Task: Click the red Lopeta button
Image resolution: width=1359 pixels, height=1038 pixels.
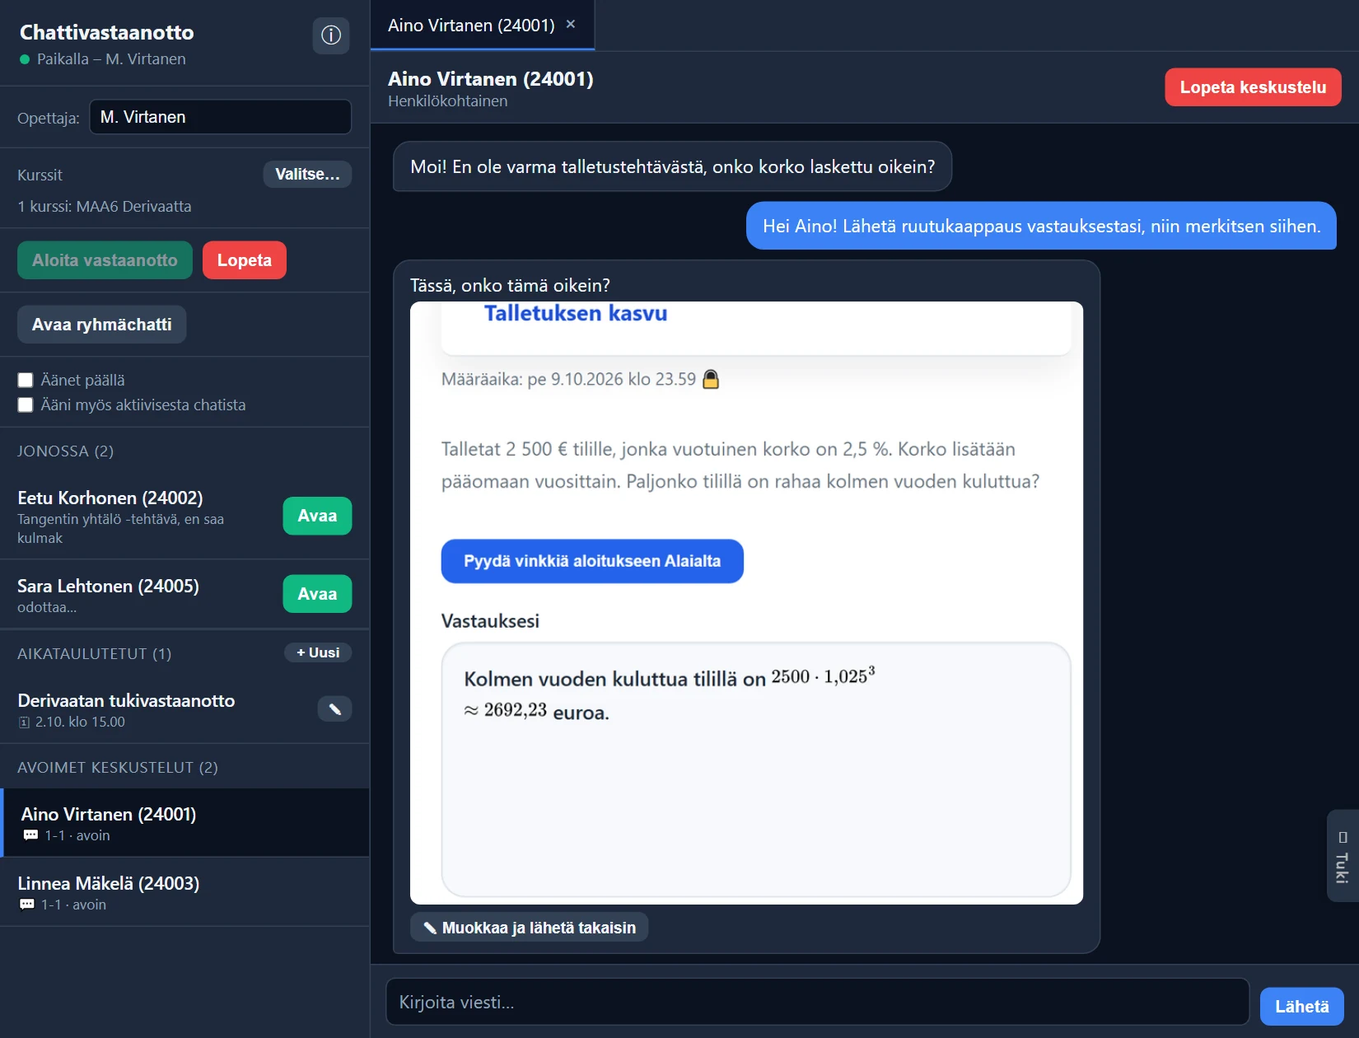Action: coord(245,260)
